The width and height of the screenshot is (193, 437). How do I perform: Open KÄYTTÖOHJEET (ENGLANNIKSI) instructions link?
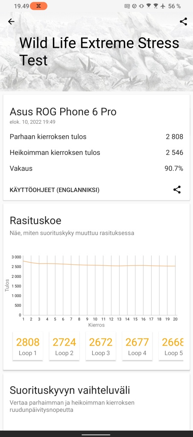[55, 190]
